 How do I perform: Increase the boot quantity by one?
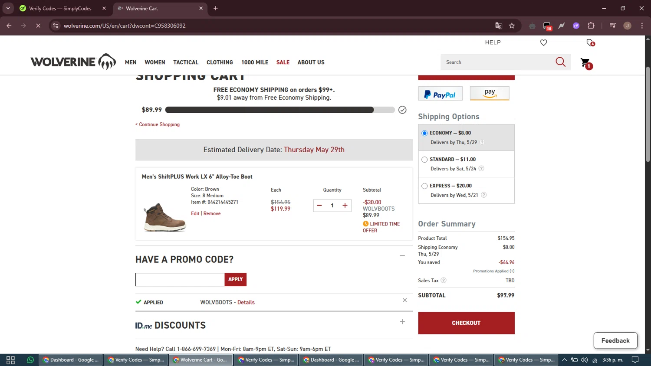[345, 206]
